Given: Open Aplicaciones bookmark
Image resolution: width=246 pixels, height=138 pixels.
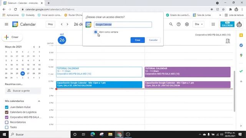Looking at the screenshot, I should [11, 15].
